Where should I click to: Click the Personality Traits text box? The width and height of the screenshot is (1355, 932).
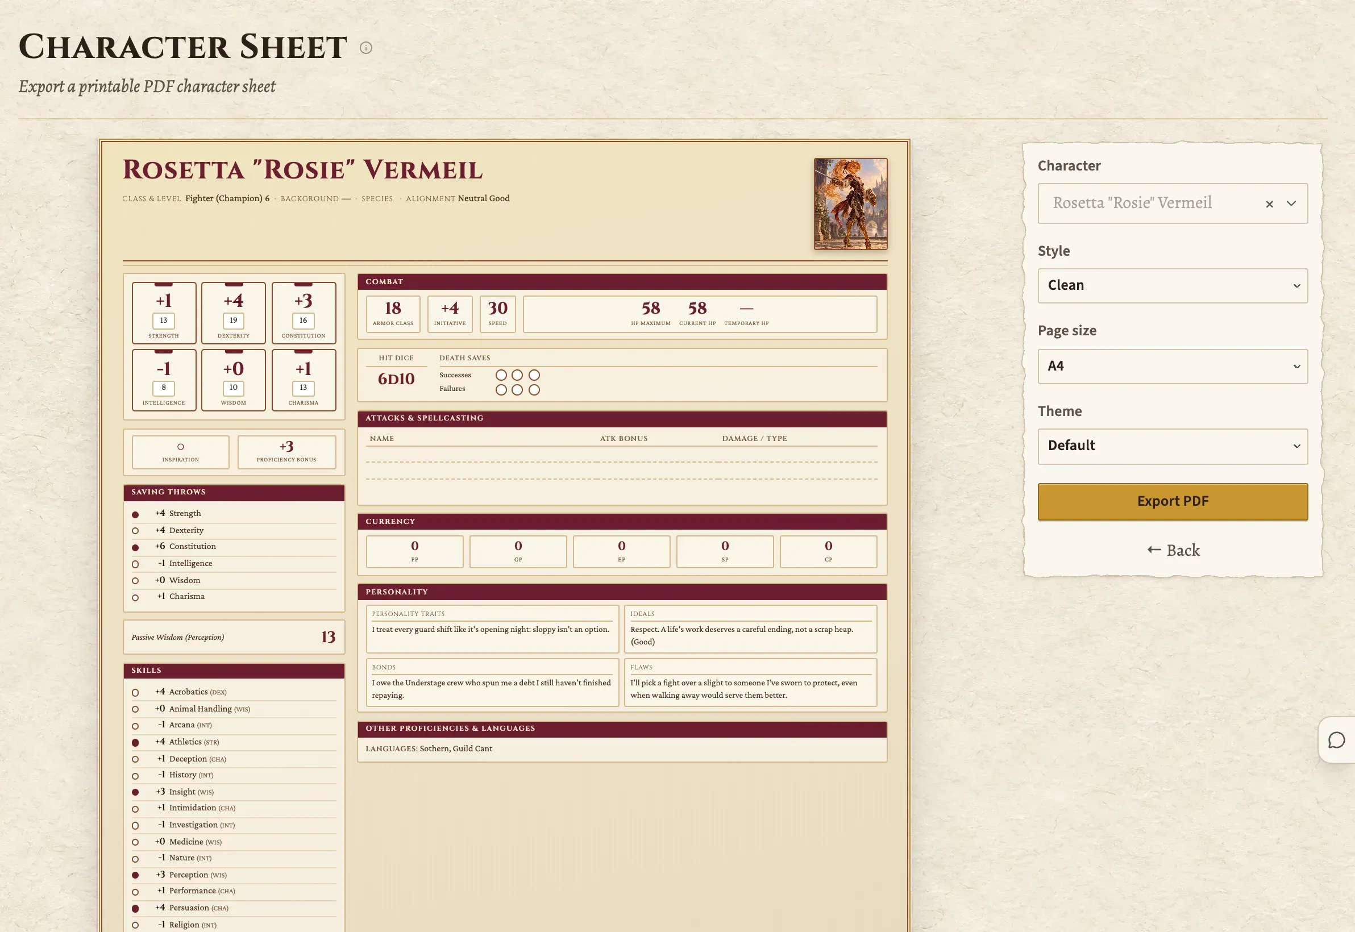tap(492, 629)
